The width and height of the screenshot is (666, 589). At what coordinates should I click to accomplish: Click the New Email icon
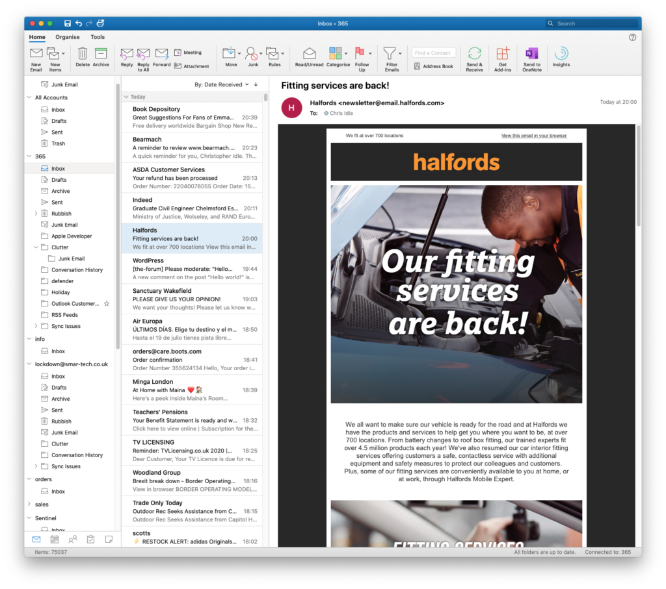[x=36, y=54]
